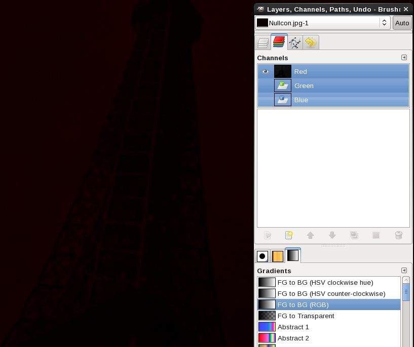Click Edit channel attributes icon
The image size is (414, 347).
267,235
